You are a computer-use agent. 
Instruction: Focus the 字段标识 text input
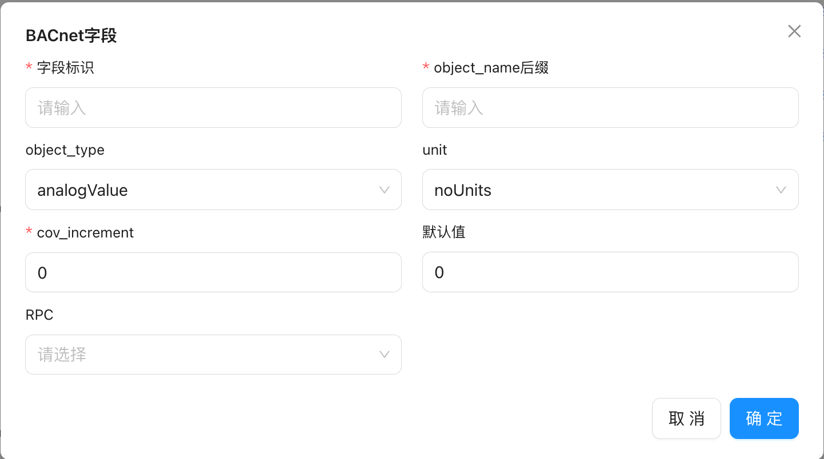[x=213, y=108]
